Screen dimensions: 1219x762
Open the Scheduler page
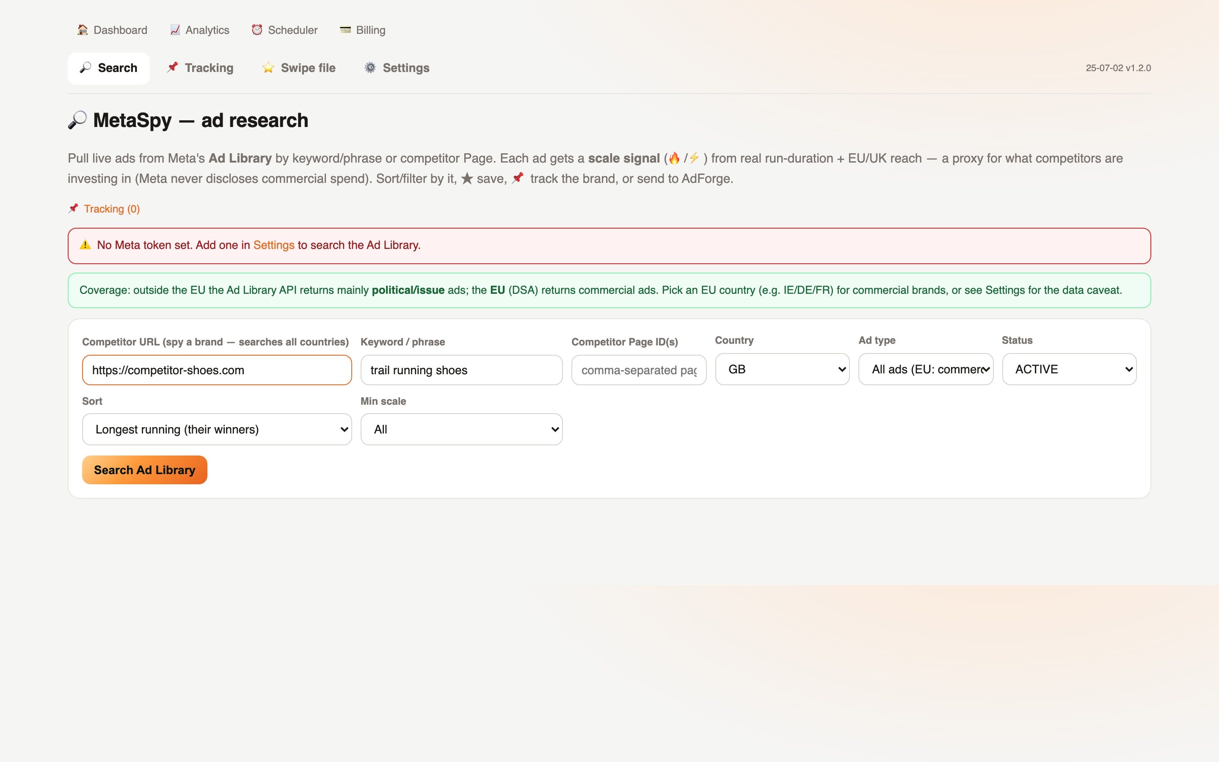tap(285, 30)
